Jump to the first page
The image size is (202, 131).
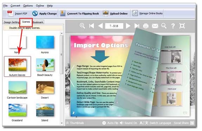click(x=92, y=26)
